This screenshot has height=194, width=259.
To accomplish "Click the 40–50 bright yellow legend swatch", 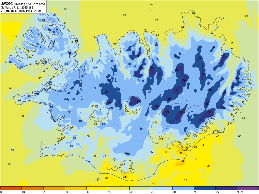I will [x=97, y=188].
